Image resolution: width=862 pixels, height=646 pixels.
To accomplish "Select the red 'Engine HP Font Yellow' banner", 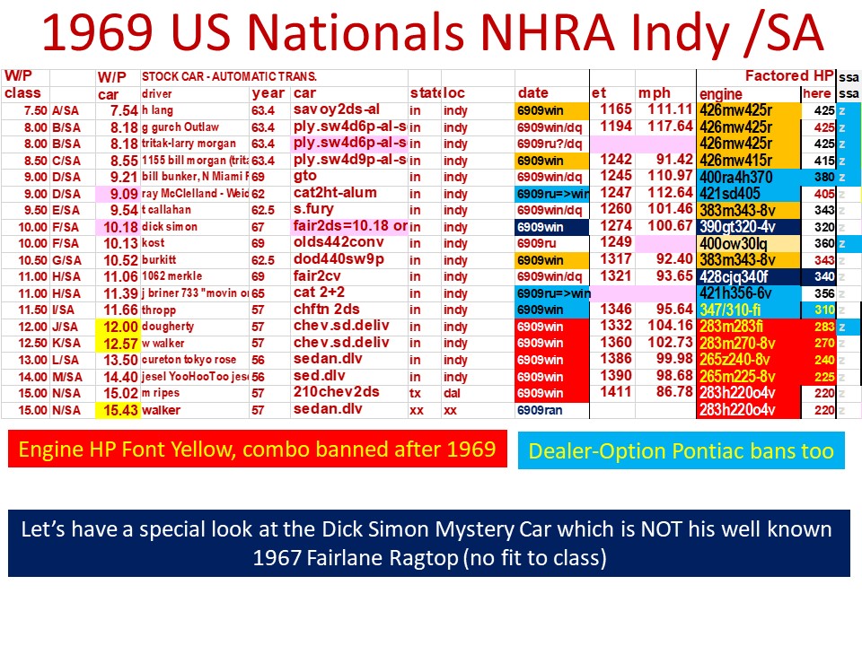I will [x=258, y=450].
